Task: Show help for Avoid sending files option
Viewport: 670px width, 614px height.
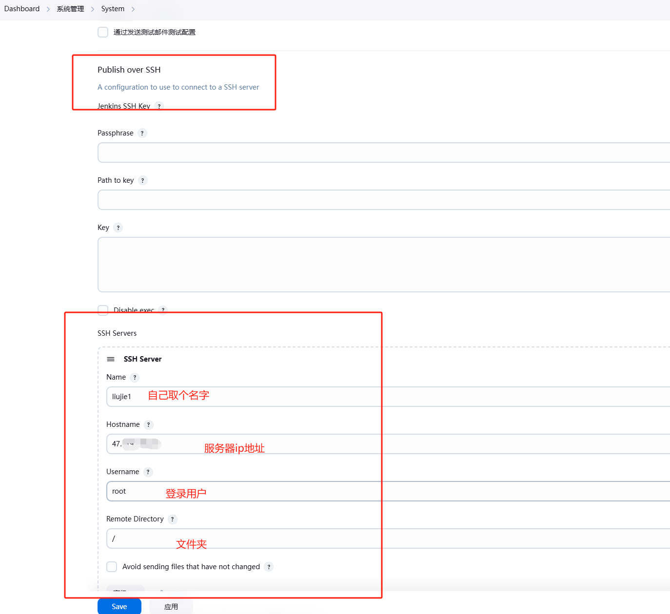Action: pos(269,567)
